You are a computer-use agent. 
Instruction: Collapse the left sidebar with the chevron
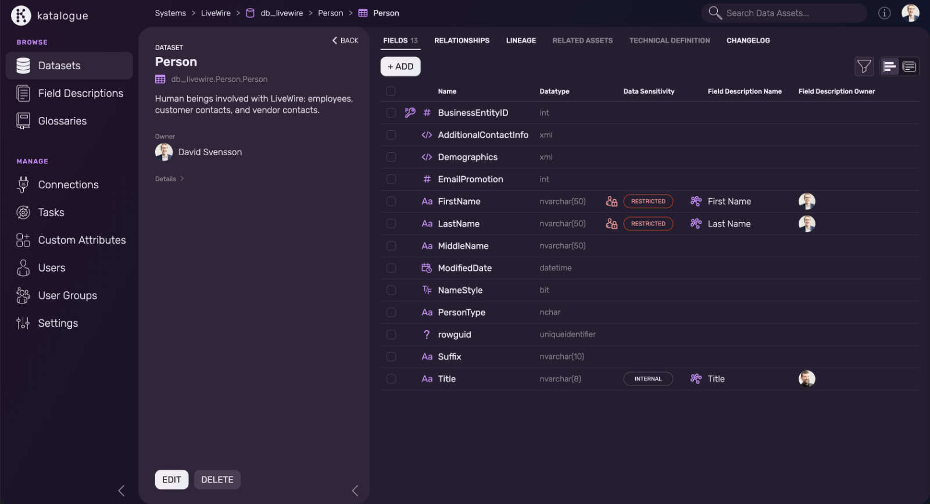coord(121,491)
